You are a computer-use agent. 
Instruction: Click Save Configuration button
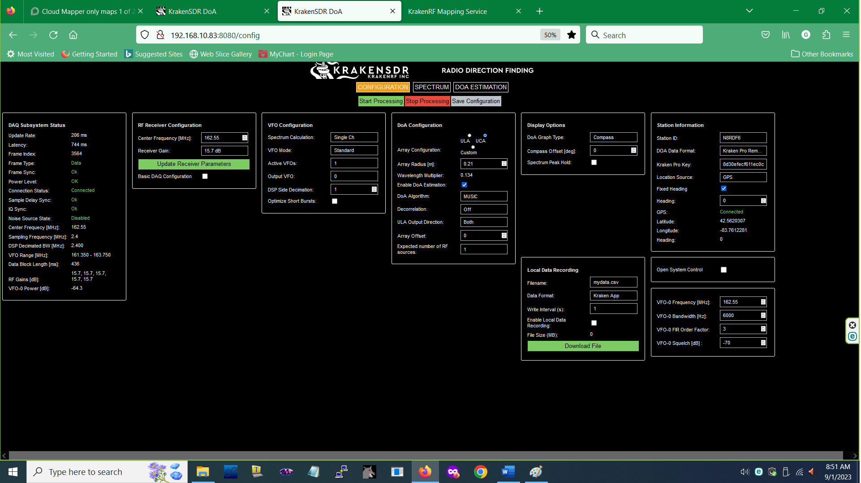point(476,101)
